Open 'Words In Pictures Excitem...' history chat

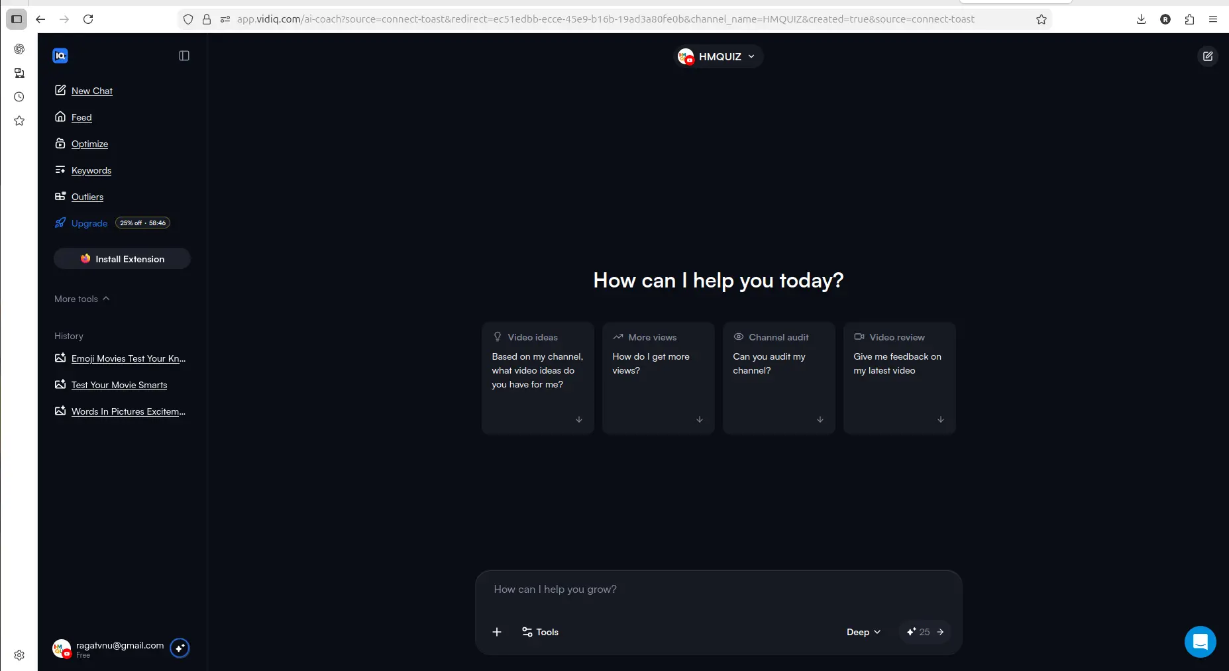tap(120, 411)
